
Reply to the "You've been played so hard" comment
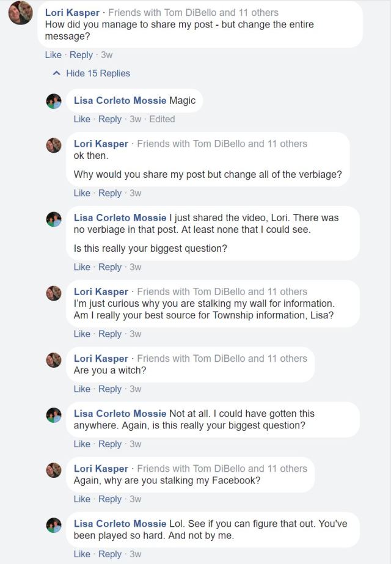tap(110, 554)
